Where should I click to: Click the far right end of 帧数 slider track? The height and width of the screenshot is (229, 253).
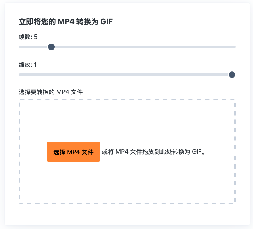234,47
